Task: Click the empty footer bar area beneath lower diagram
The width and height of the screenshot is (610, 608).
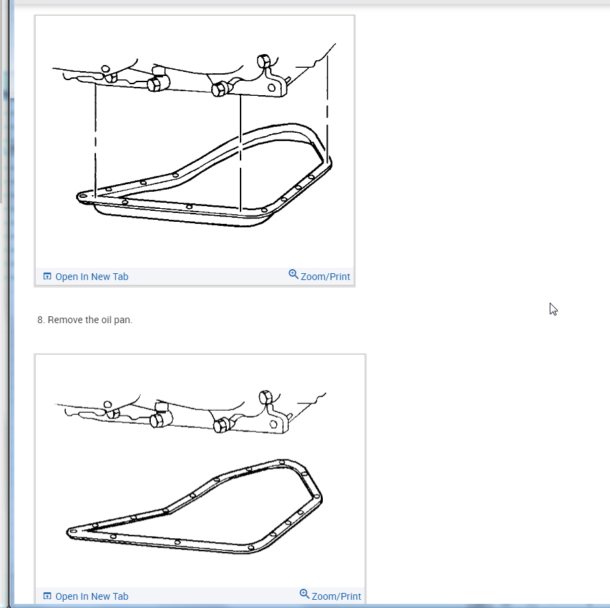Action: (213, 596)
